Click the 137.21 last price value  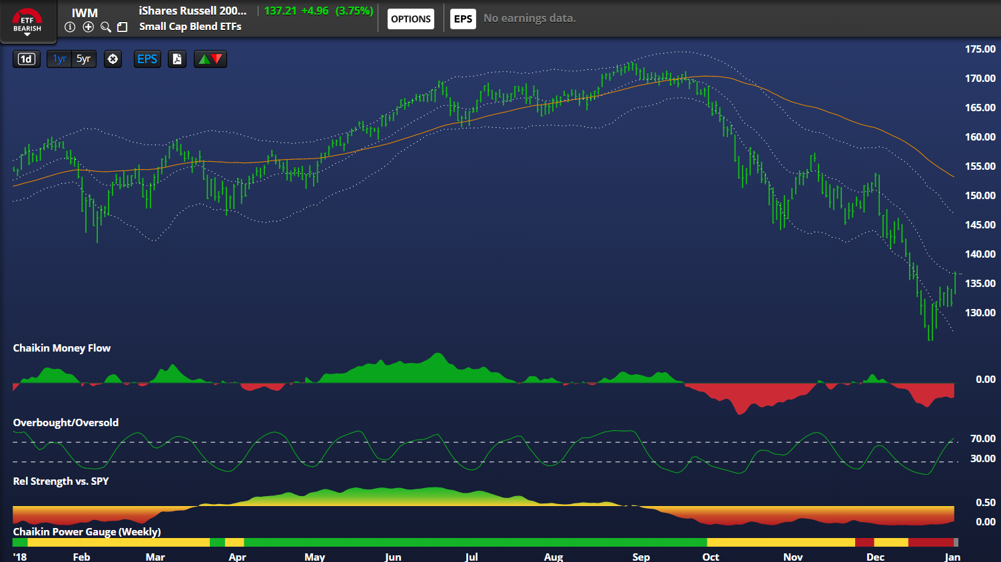point(280,11)
